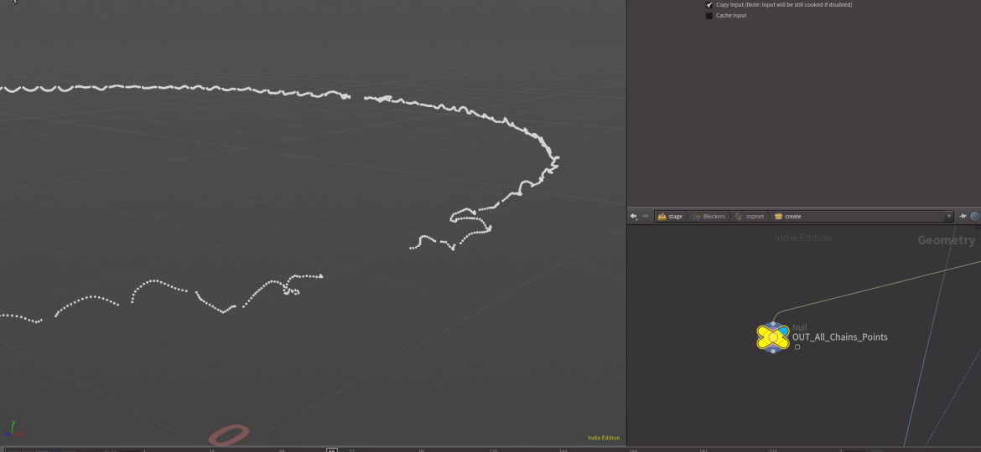Screen dimensions: 981x452
Task: Select the OUT_All_Chains_Points null node icon
Action: pyautogui.click(x=772, y=336)
